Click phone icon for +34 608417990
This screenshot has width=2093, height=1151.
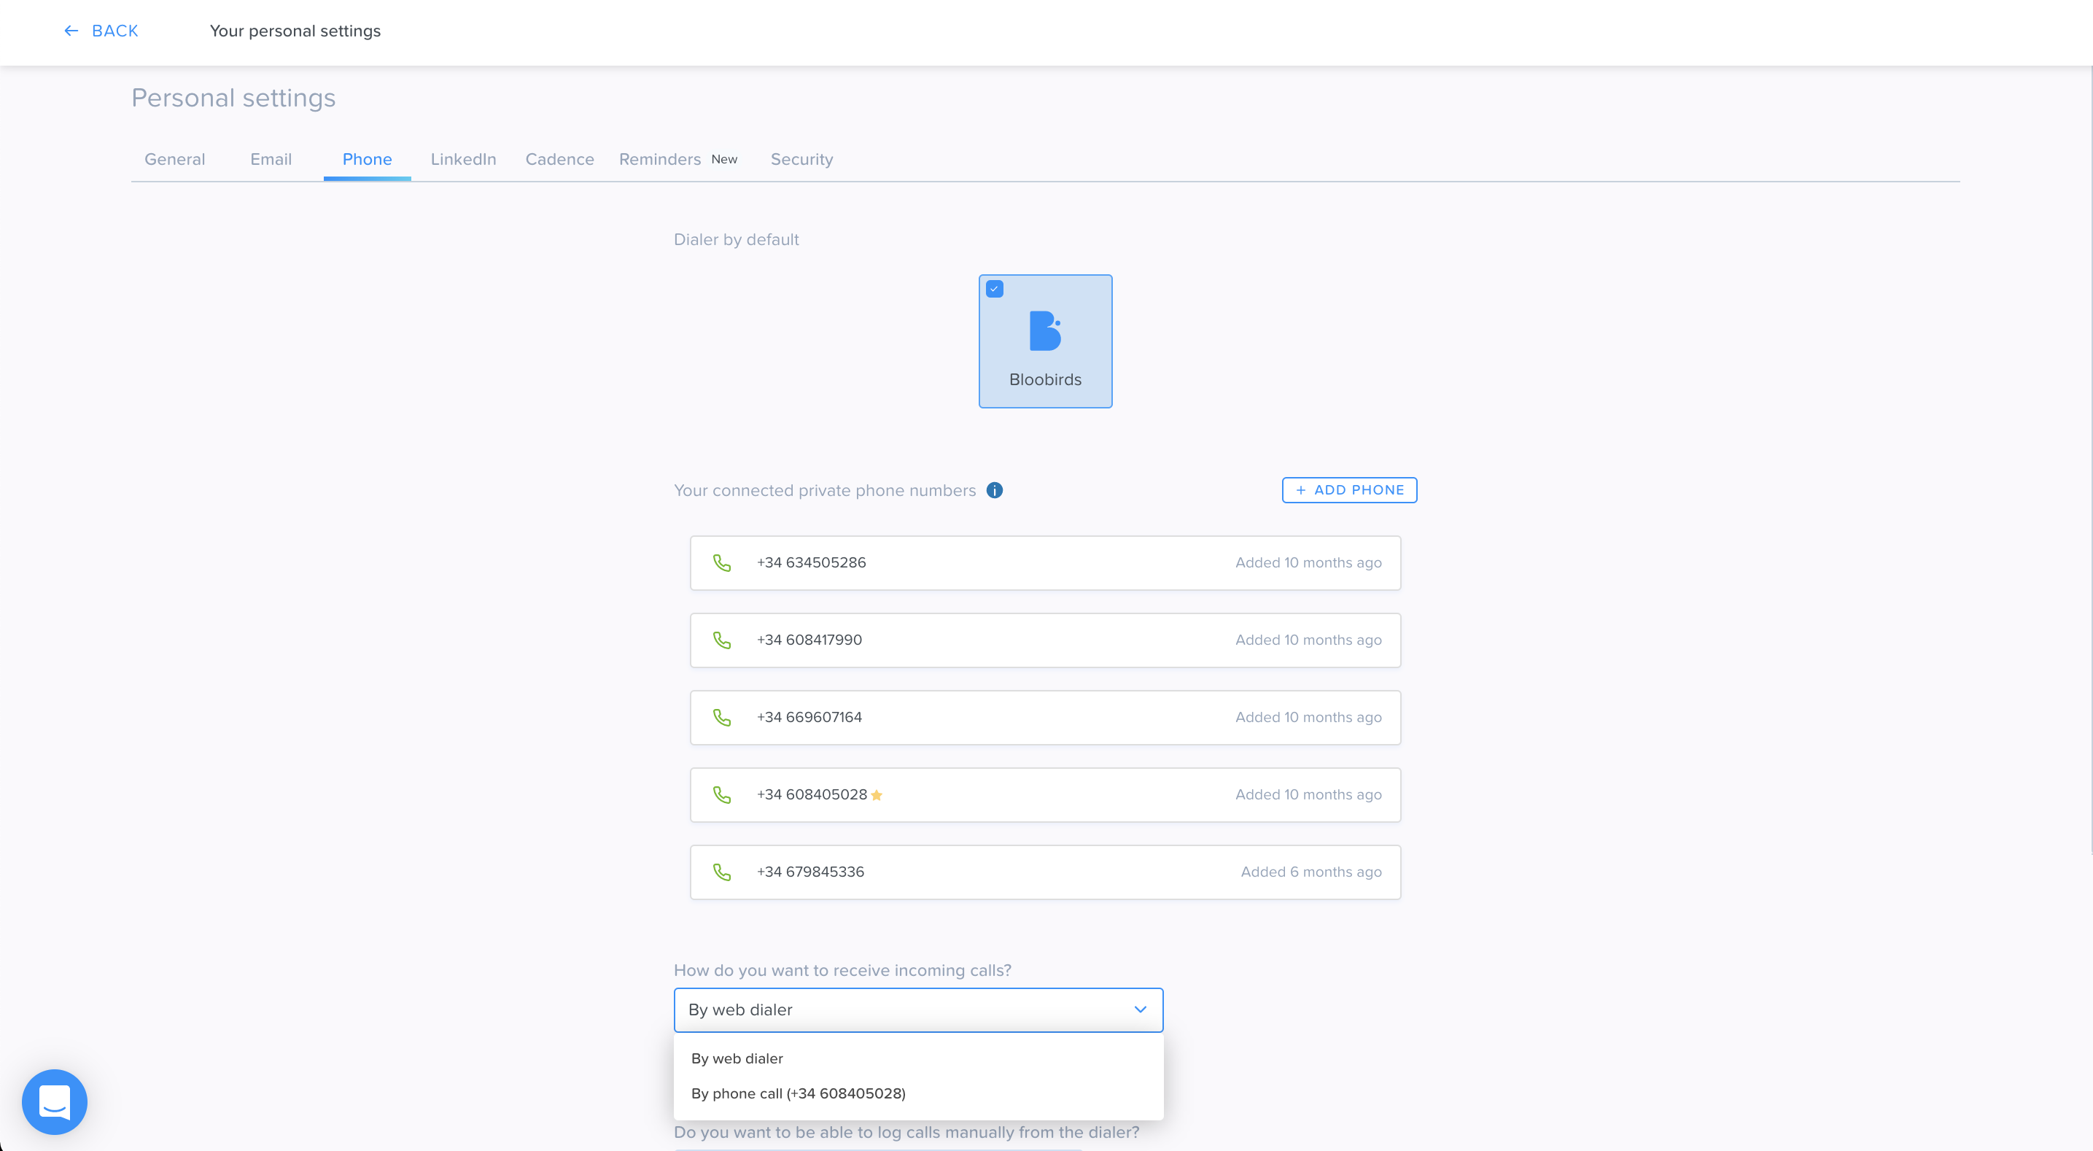click(x=721, y=640)
